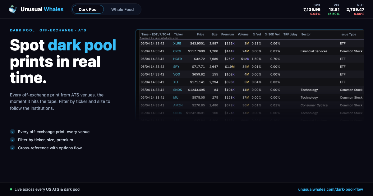The width and height of the screenshot is (373, 196).
Task: Select the Dark Pool tab
Action: point(88,9)
